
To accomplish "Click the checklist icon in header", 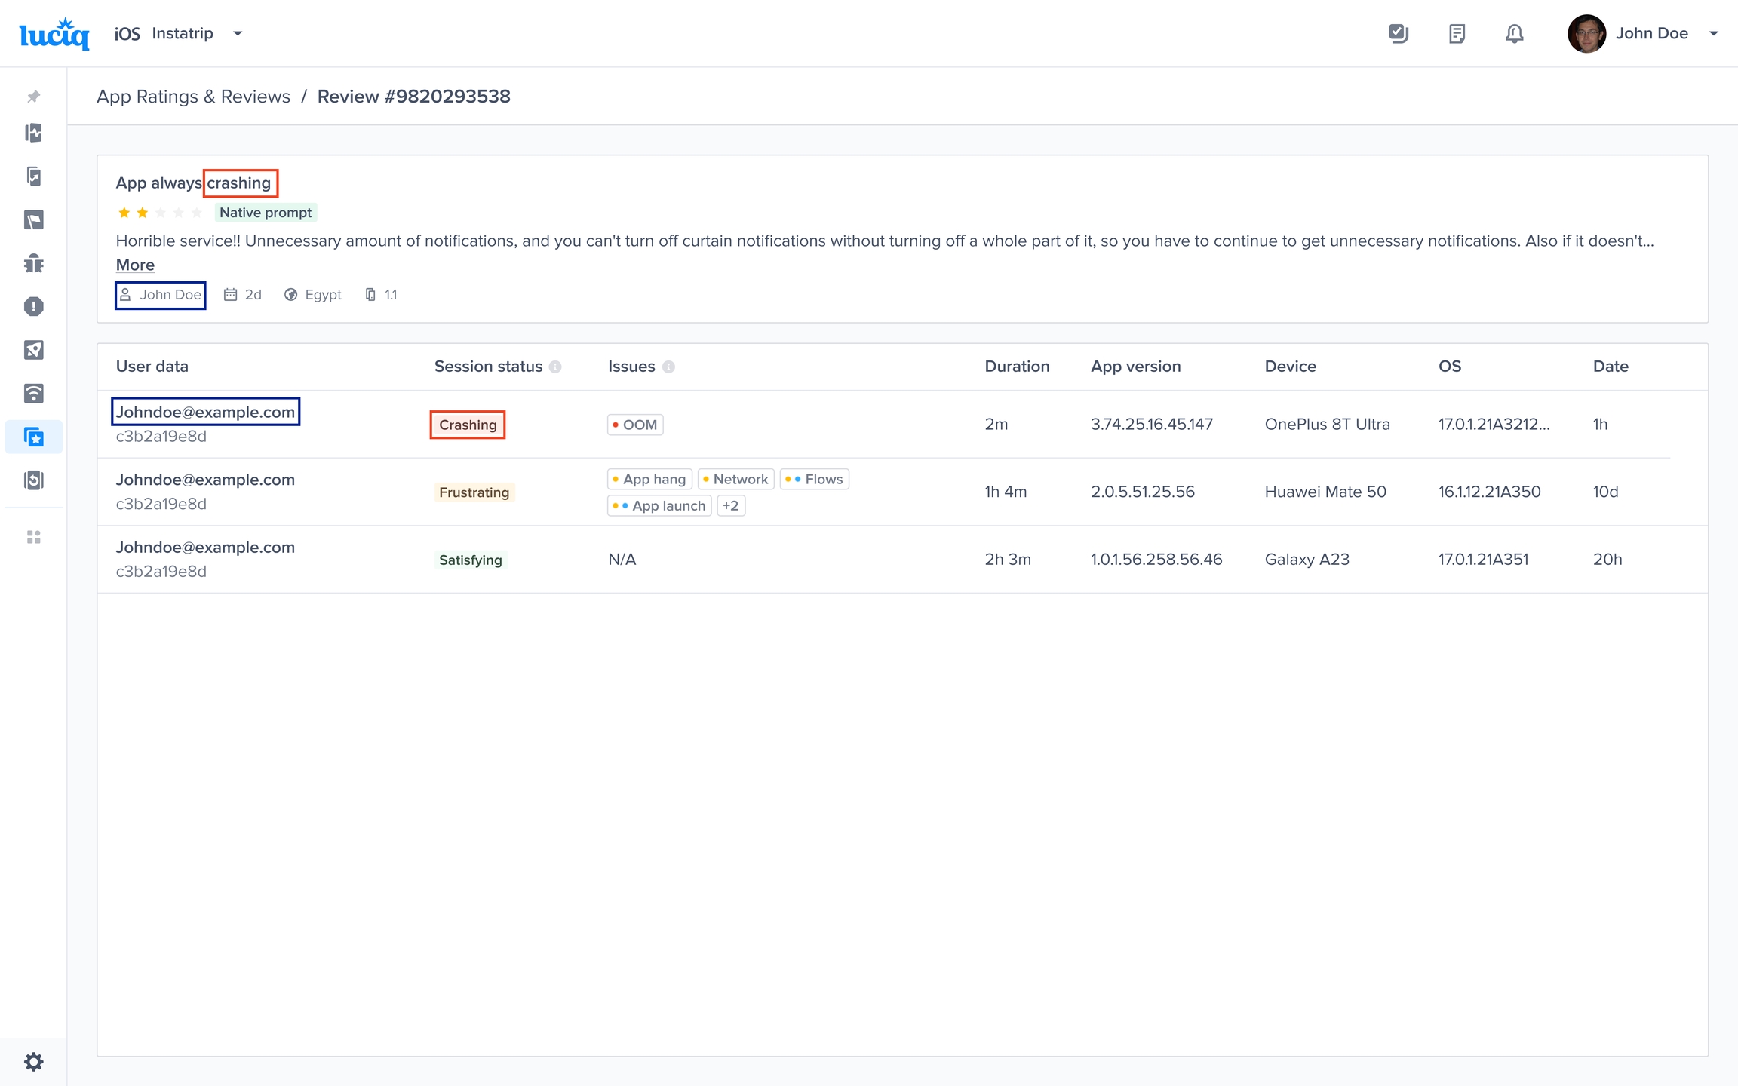I will (1398, 34).
